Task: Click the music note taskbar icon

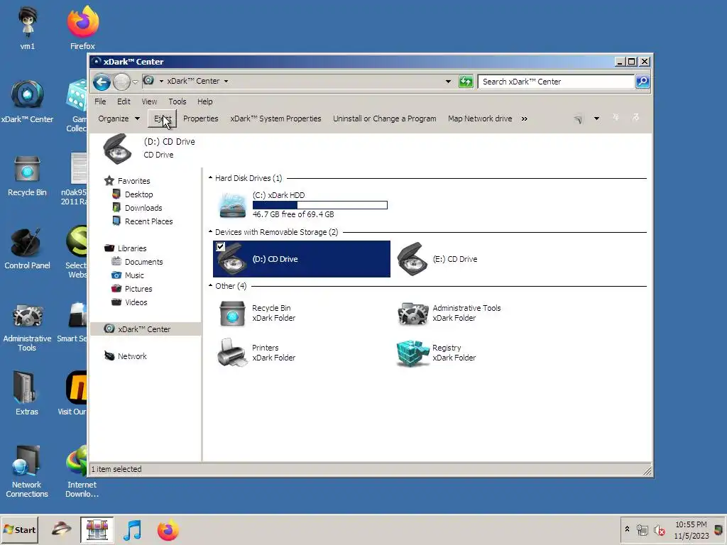Action: 132,530
